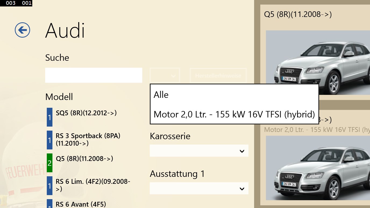The width and height of the screenshot is (370, 208).
Task: Select SQ5 (8R)(12.2012->) model
Action: (86, 113)
